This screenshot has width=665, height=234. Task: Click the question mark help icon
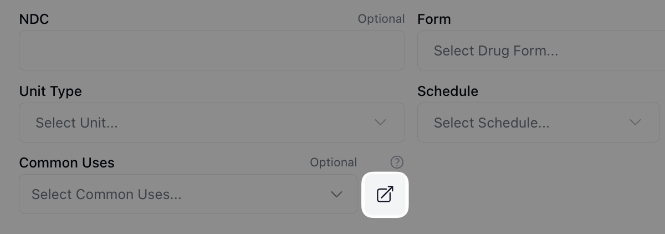tap(397, 162)
